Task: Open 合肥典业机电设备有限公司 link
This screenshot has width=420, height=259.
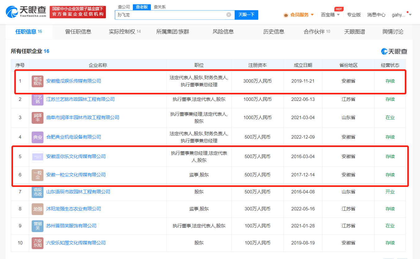Action: [x=74, y=137]
